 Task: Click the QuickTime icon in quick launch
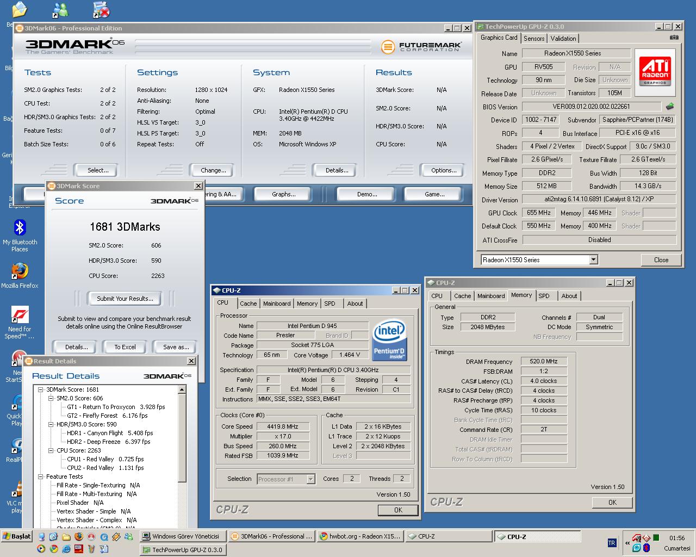click(104, 536)
